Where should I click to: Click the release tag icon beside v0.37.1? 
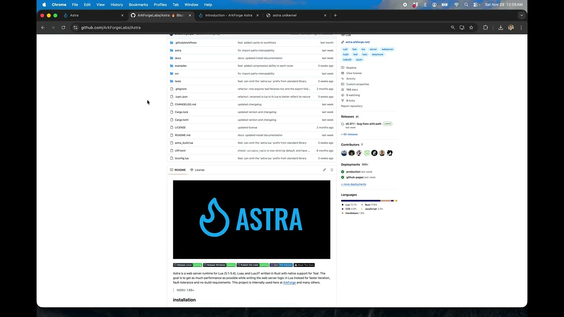[343, 124]
